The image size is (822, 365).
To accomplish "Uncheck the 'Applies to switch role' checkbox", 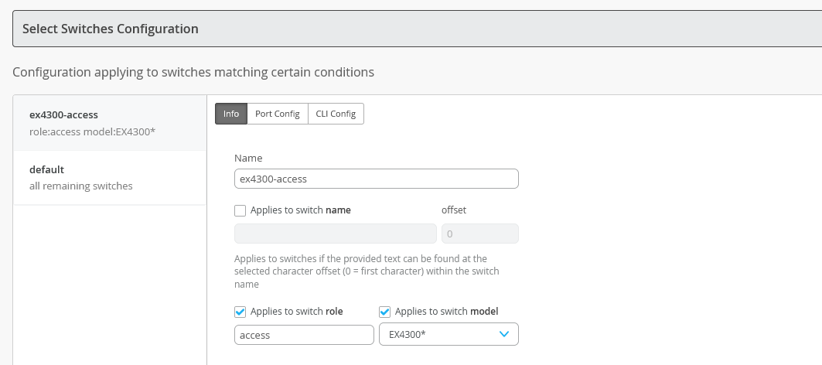I will coord(240,312).
